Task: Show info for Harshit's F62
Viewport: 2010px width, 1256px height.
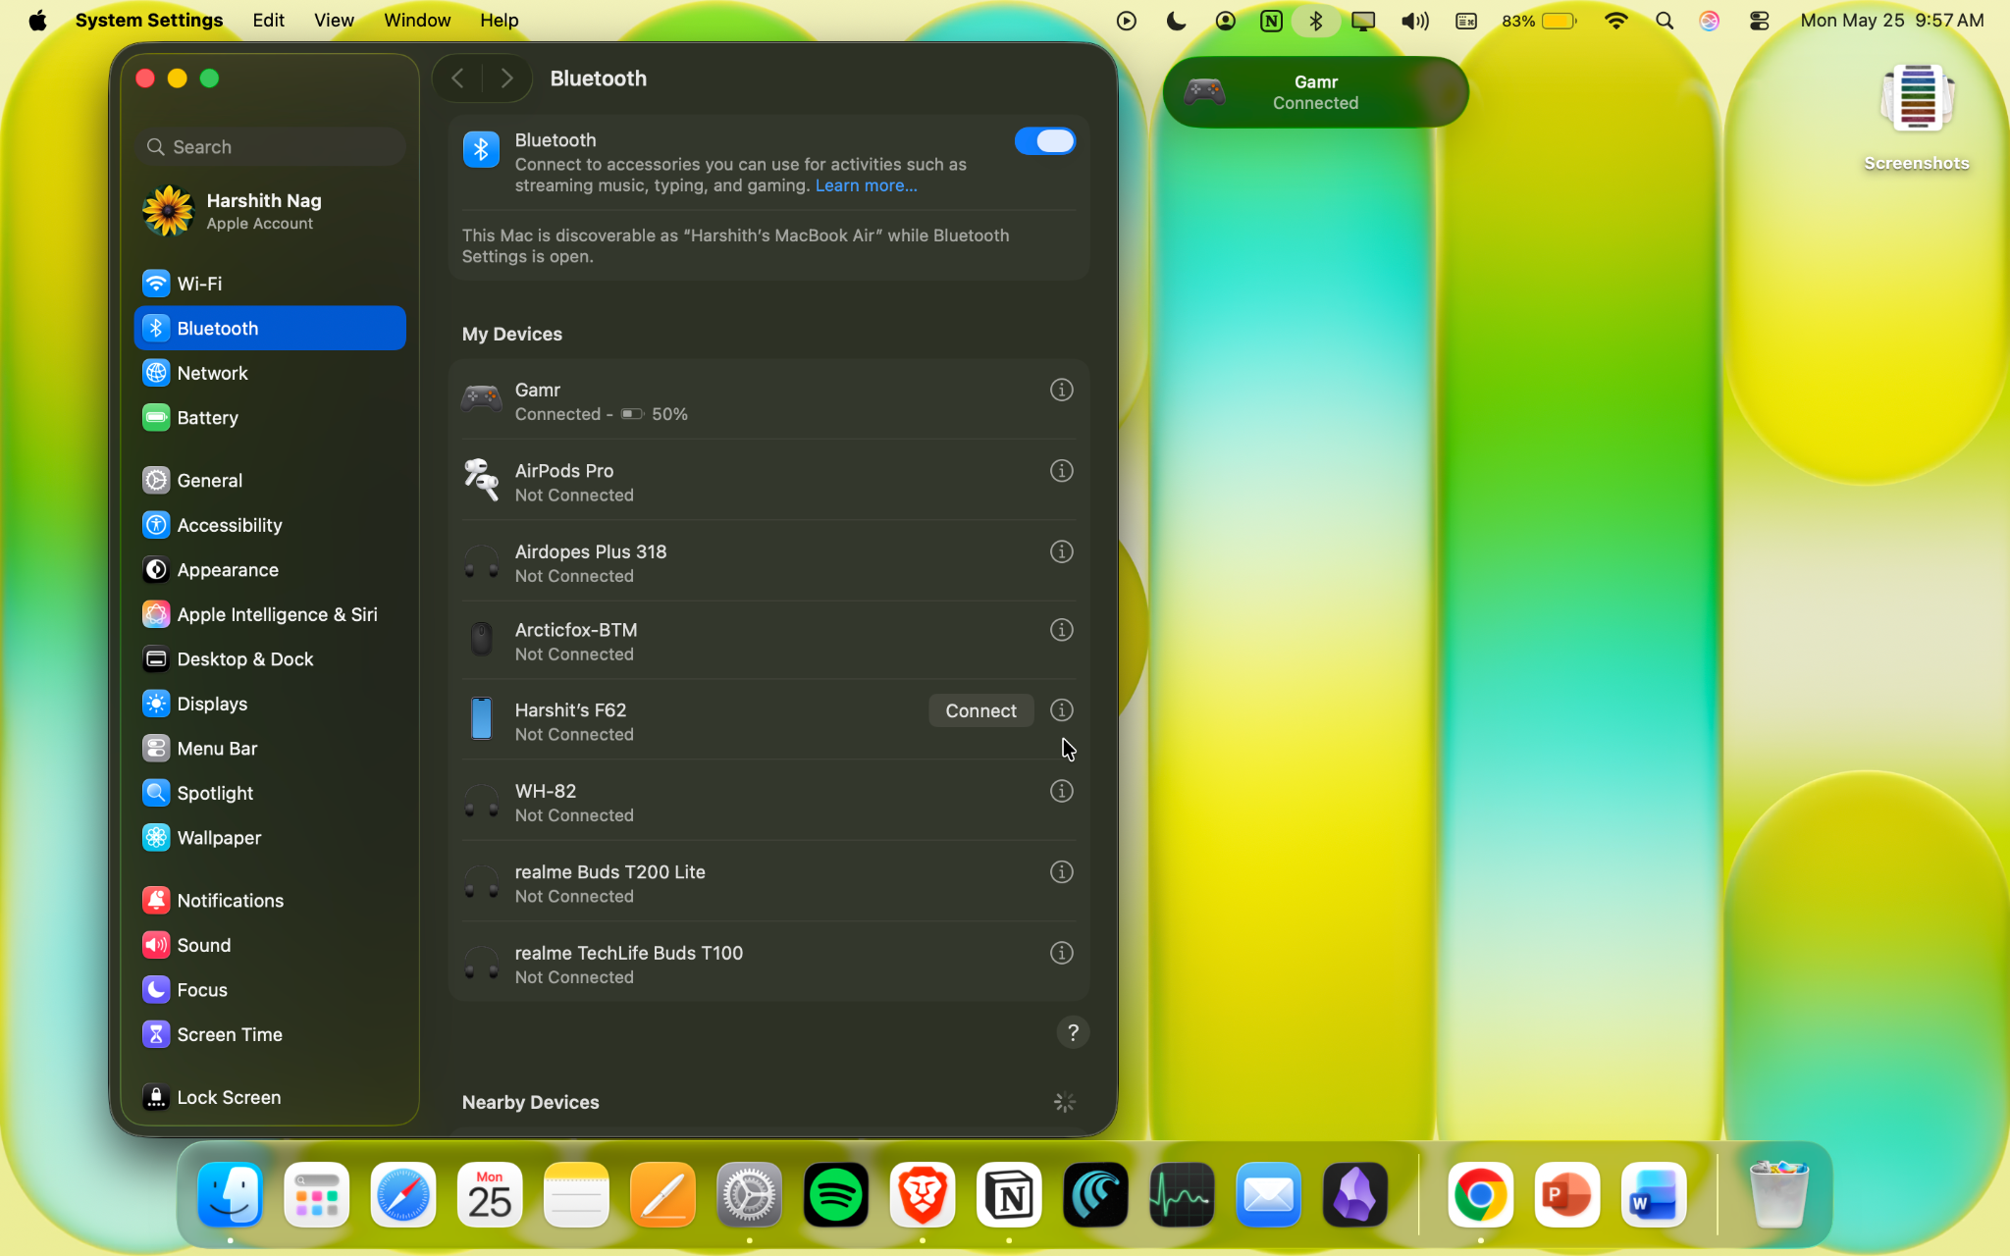Action: click(1061, 710)
